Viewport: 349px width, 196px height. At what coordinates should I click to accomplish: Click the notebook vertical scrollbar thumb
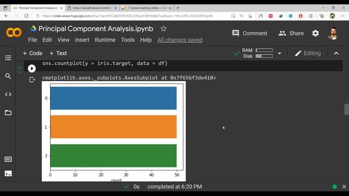point(347,109)
